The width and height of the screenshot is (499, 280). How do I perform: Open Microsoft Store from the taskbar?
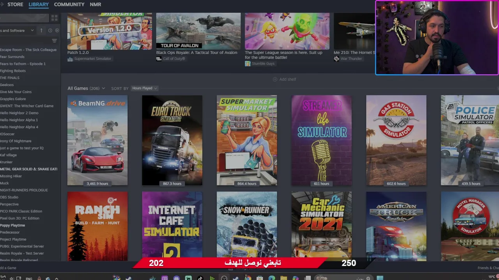[260, 278]
